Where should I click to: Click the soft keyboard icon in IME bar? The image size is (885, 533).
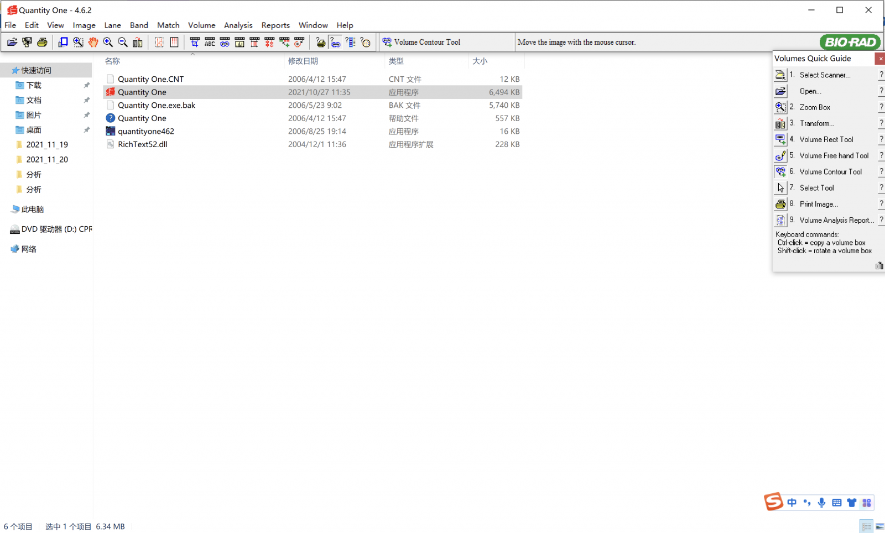(x=837, y=503)
